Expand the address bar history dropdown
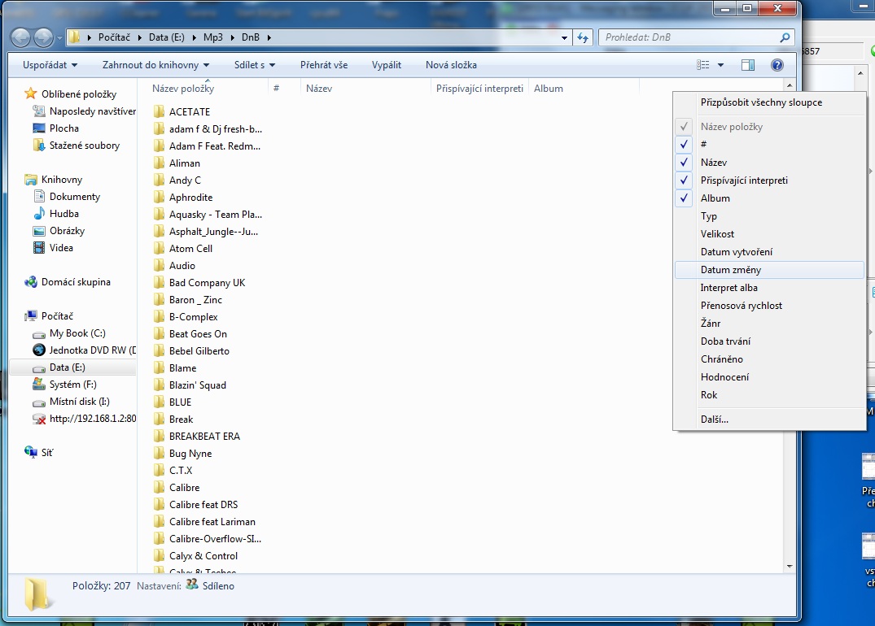The image size is (875, 626). pos(564,38)
